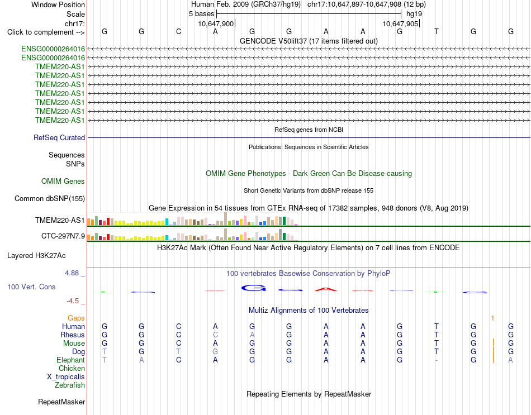
Task: Select the Window Position label
Action: tap(58, 4)
